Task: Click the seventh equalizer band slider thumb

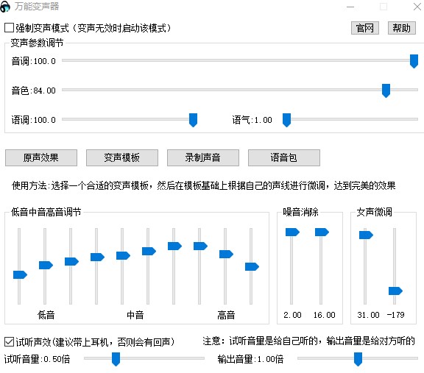Action: point(174,246)
